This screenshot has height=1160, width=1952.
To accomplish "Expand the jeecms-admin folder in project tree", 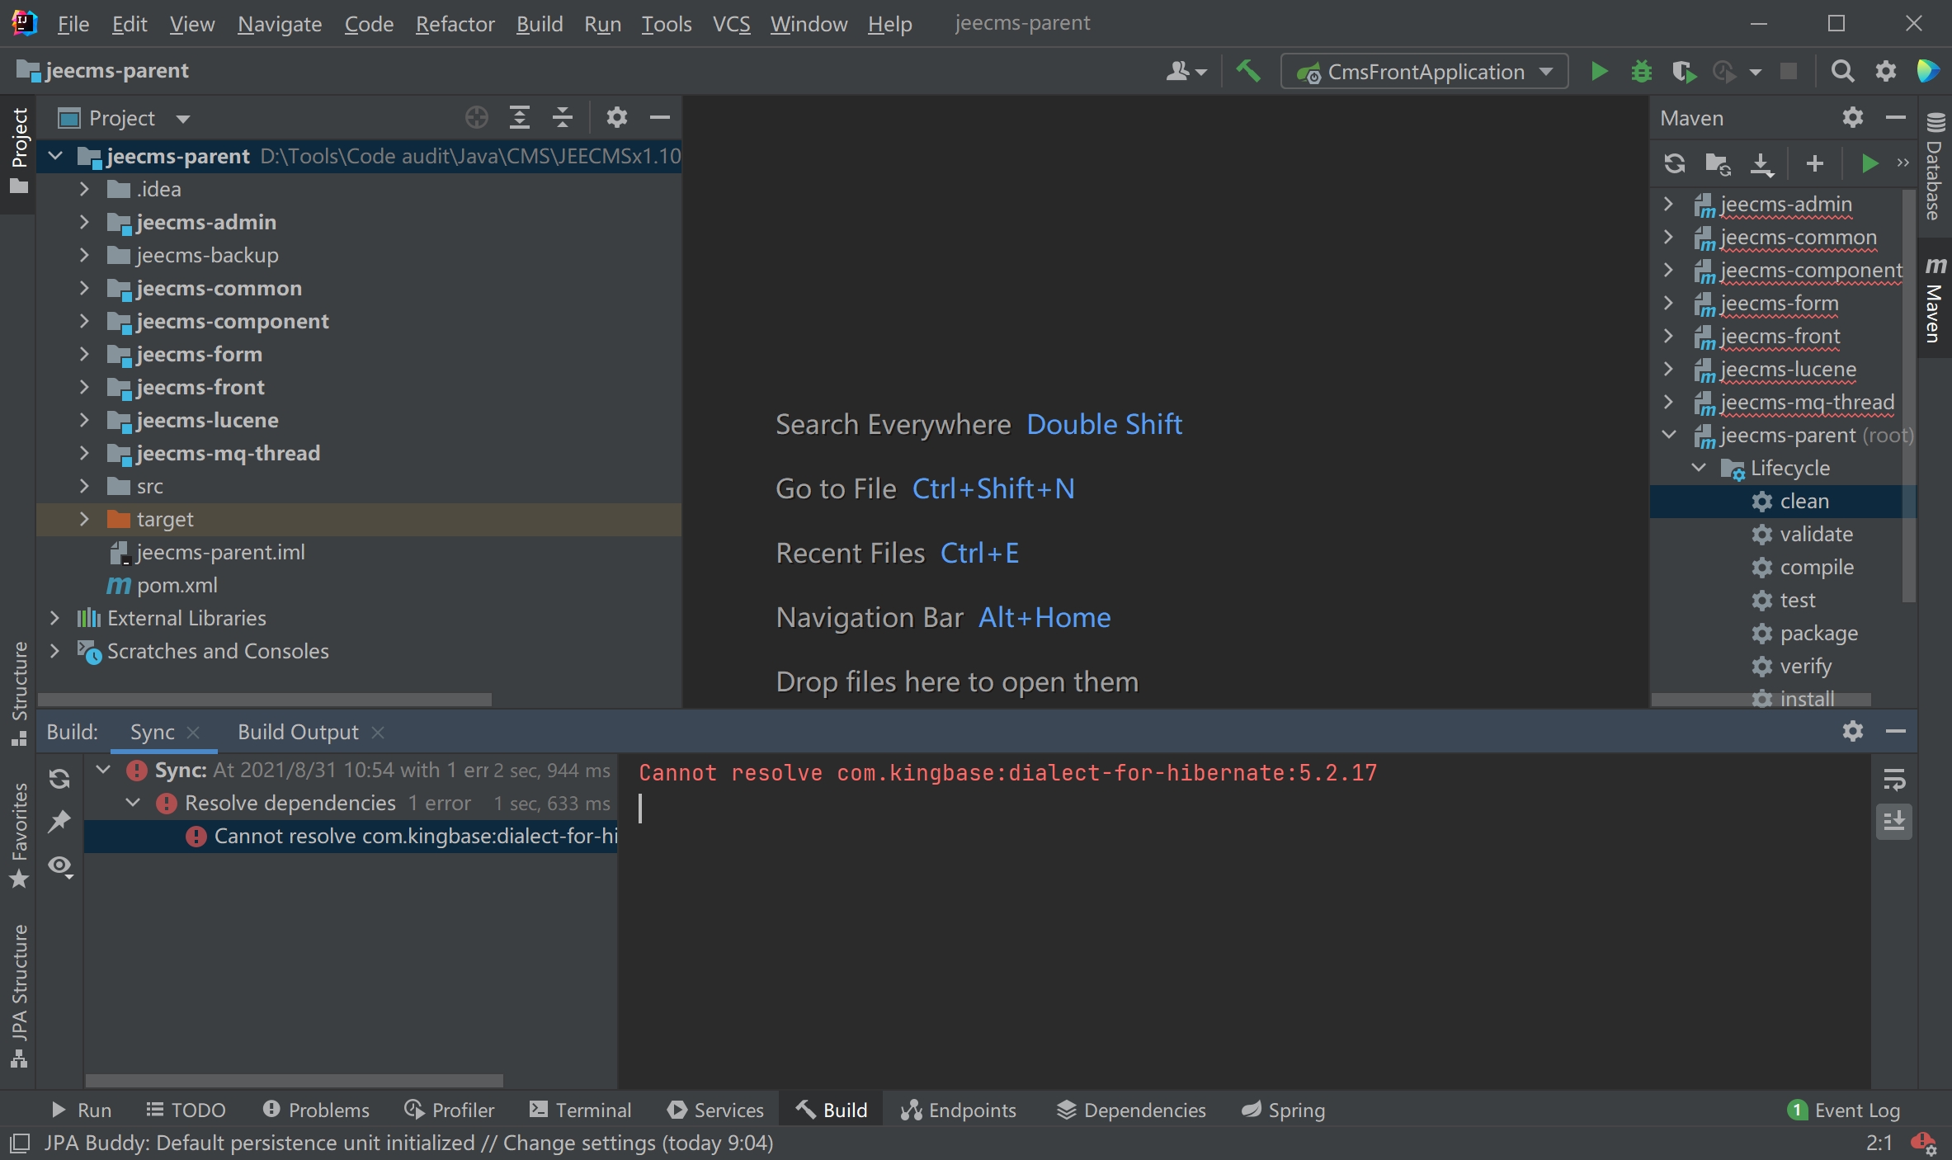I will pyautogui.click(x=84, y=222).
